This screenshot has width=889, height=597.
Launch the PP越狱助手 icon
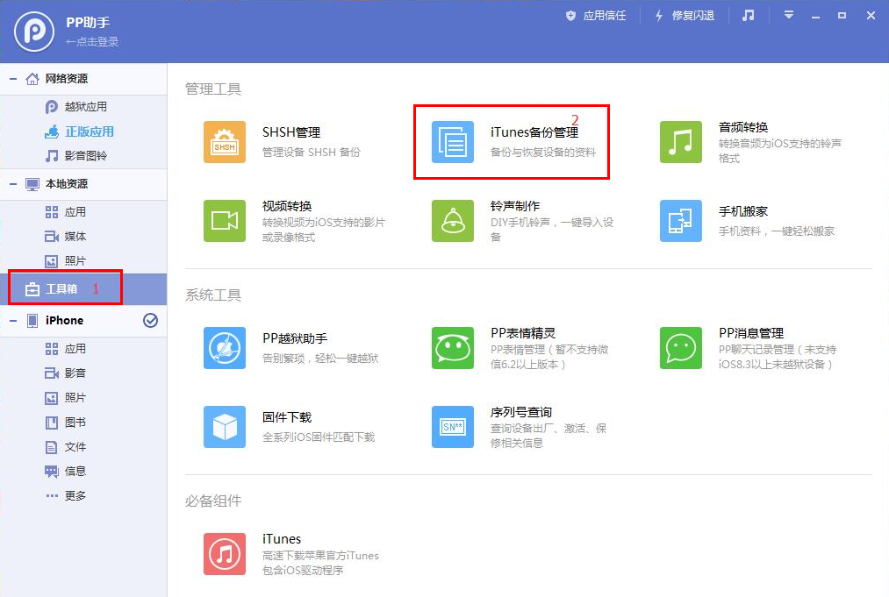[225, 348]
